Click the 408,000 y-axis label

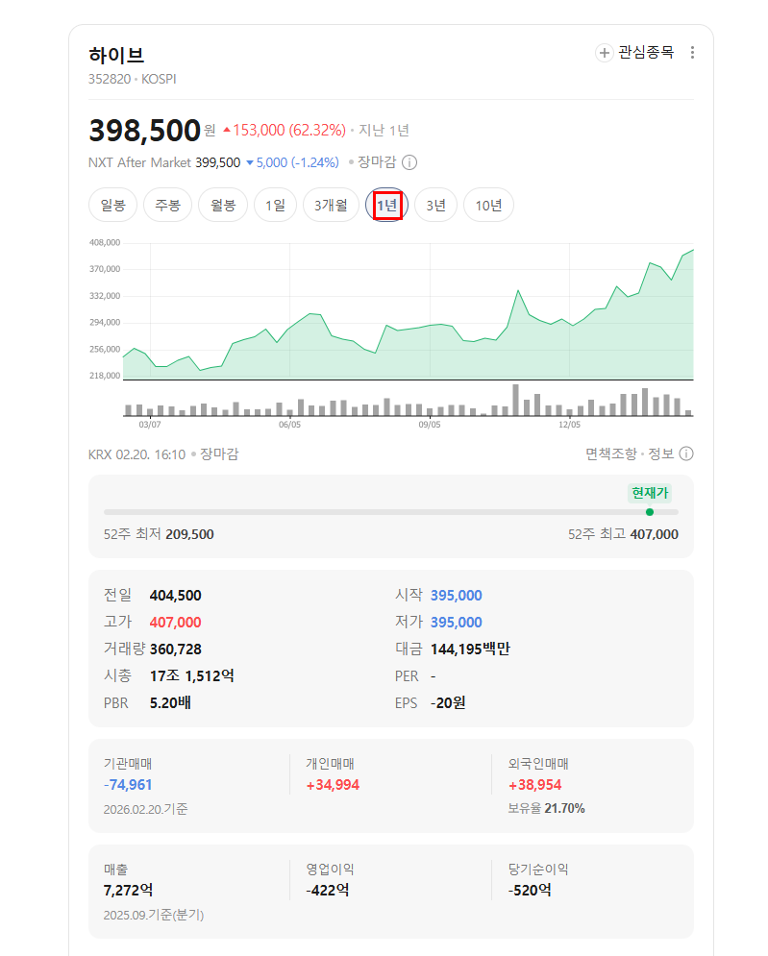pyautogui.click(x=105, y=243)
